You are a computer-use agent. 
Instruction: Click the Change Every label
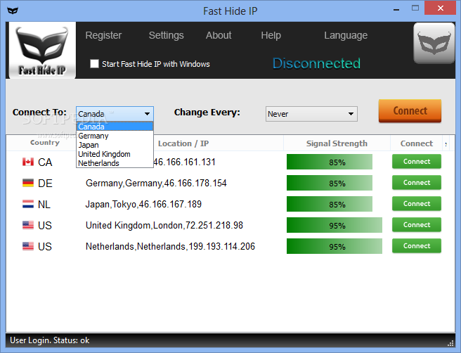207,113
